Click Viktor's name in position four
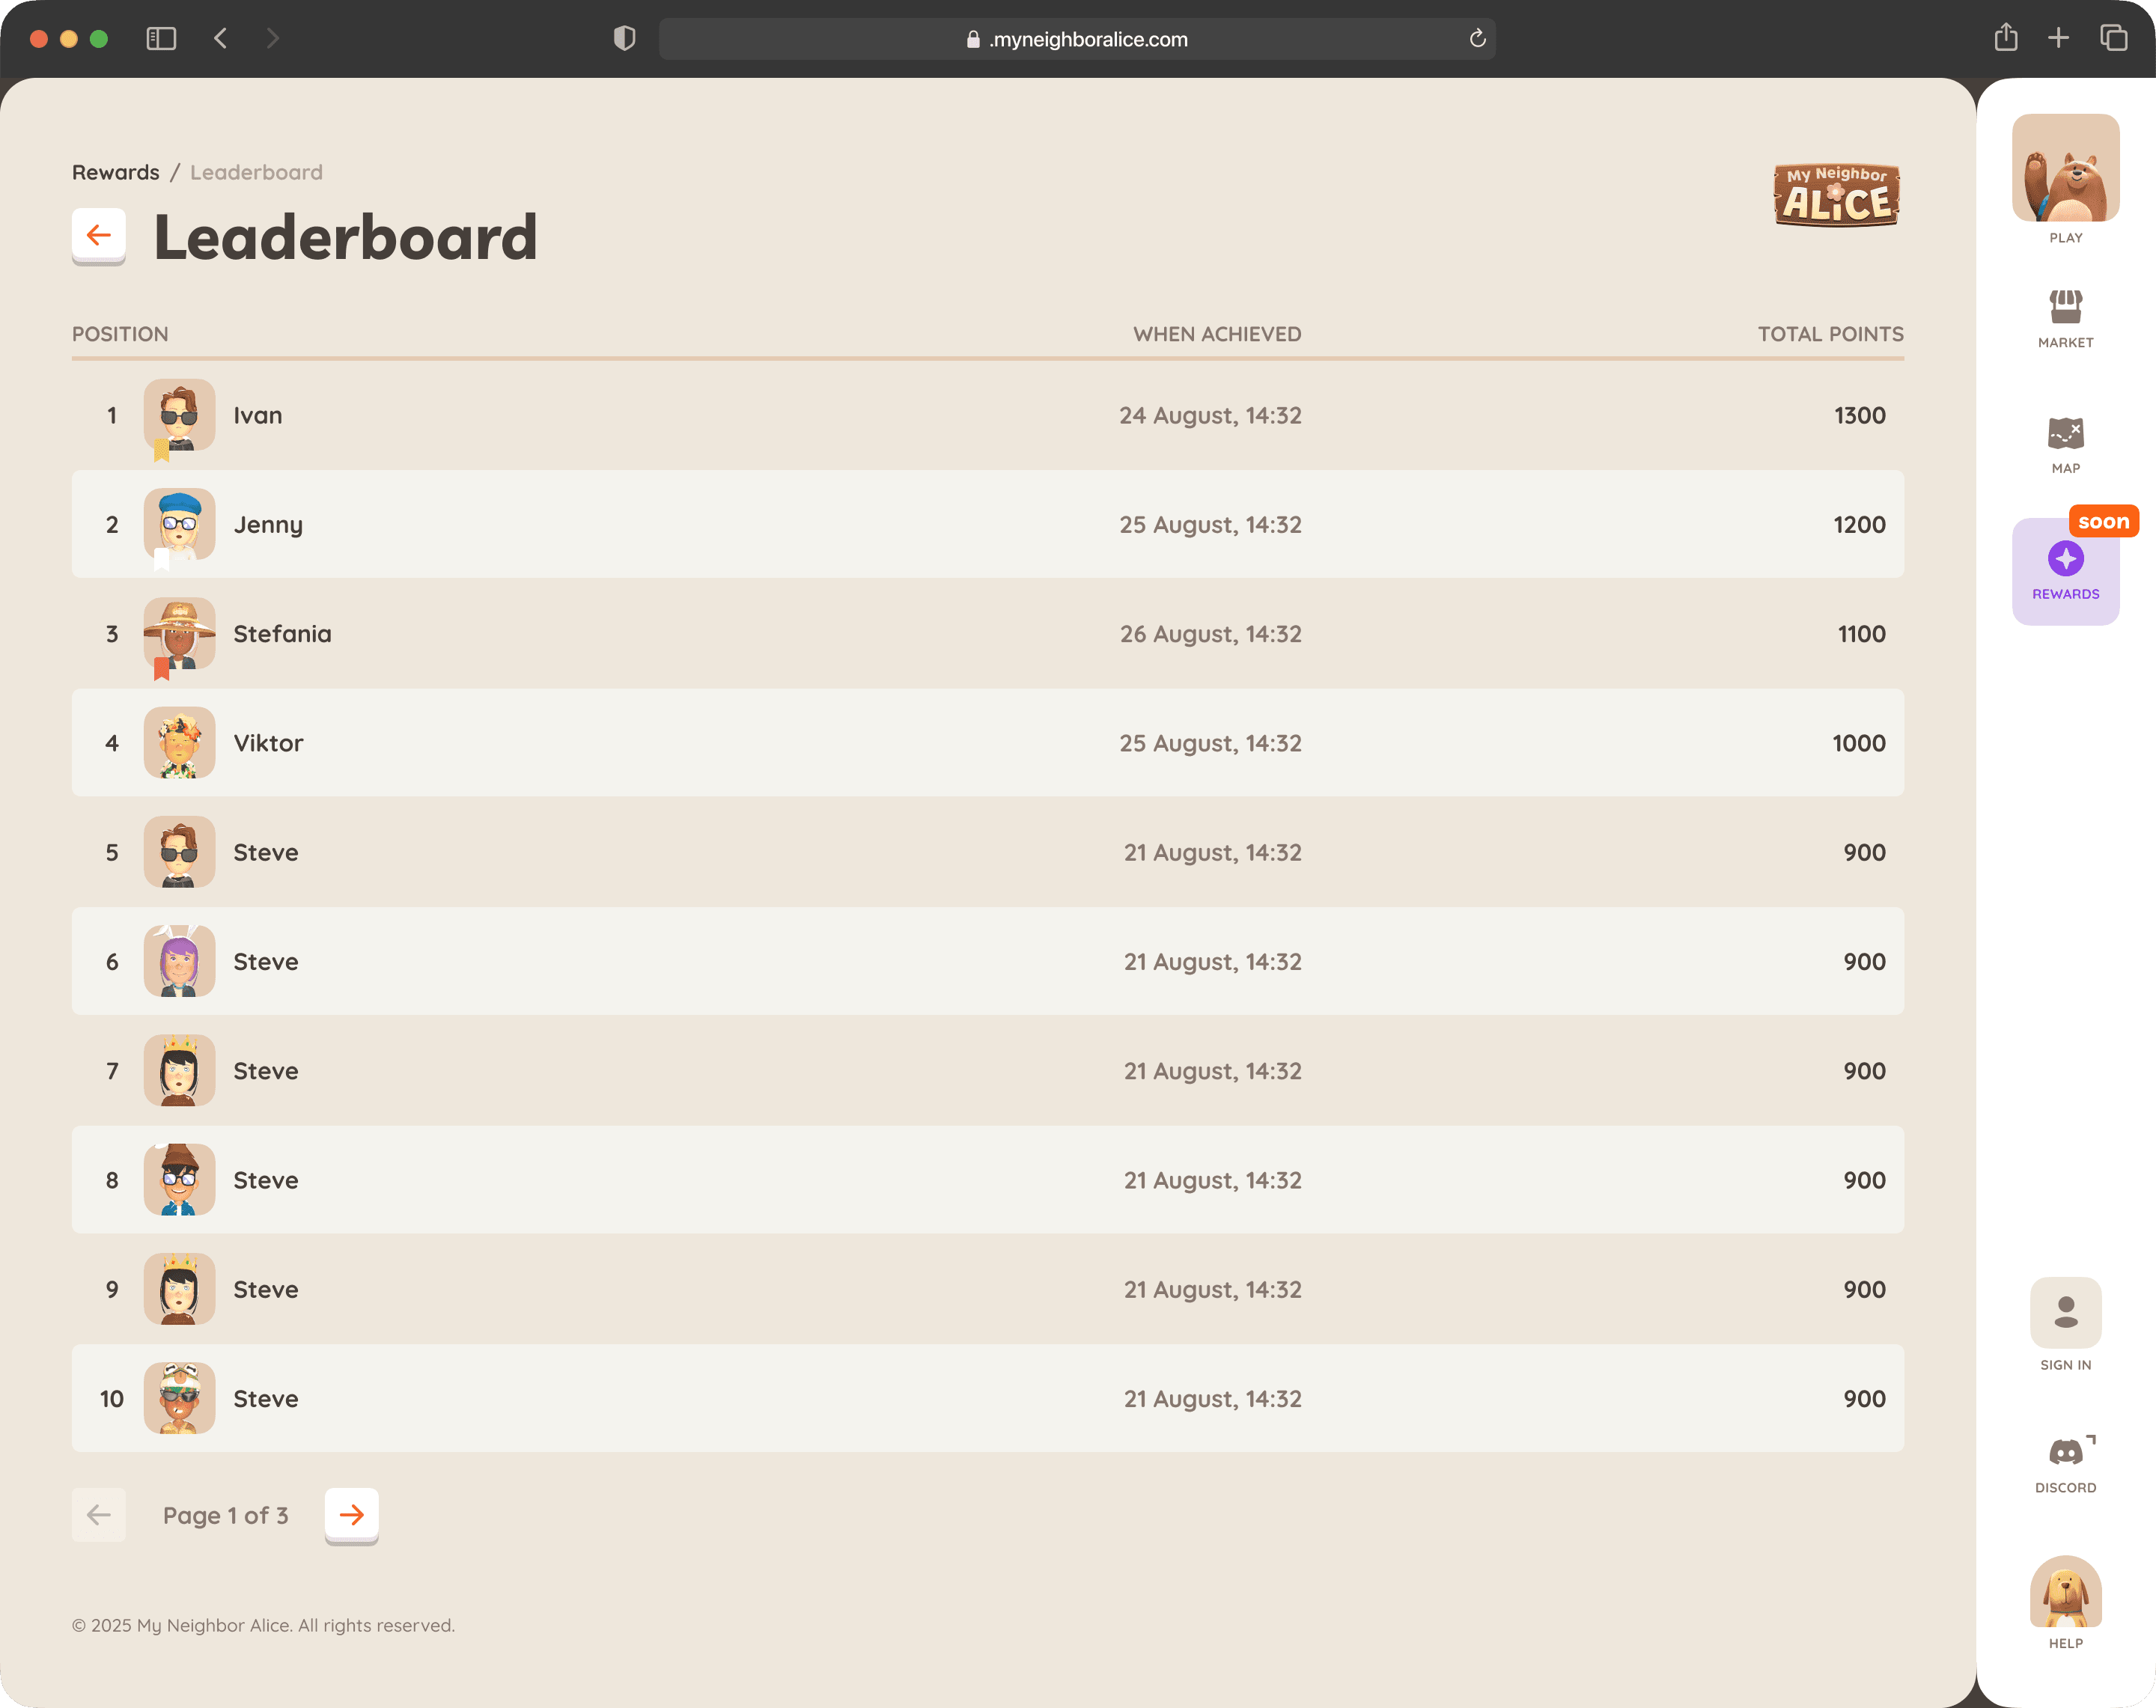 pos(268,743)
